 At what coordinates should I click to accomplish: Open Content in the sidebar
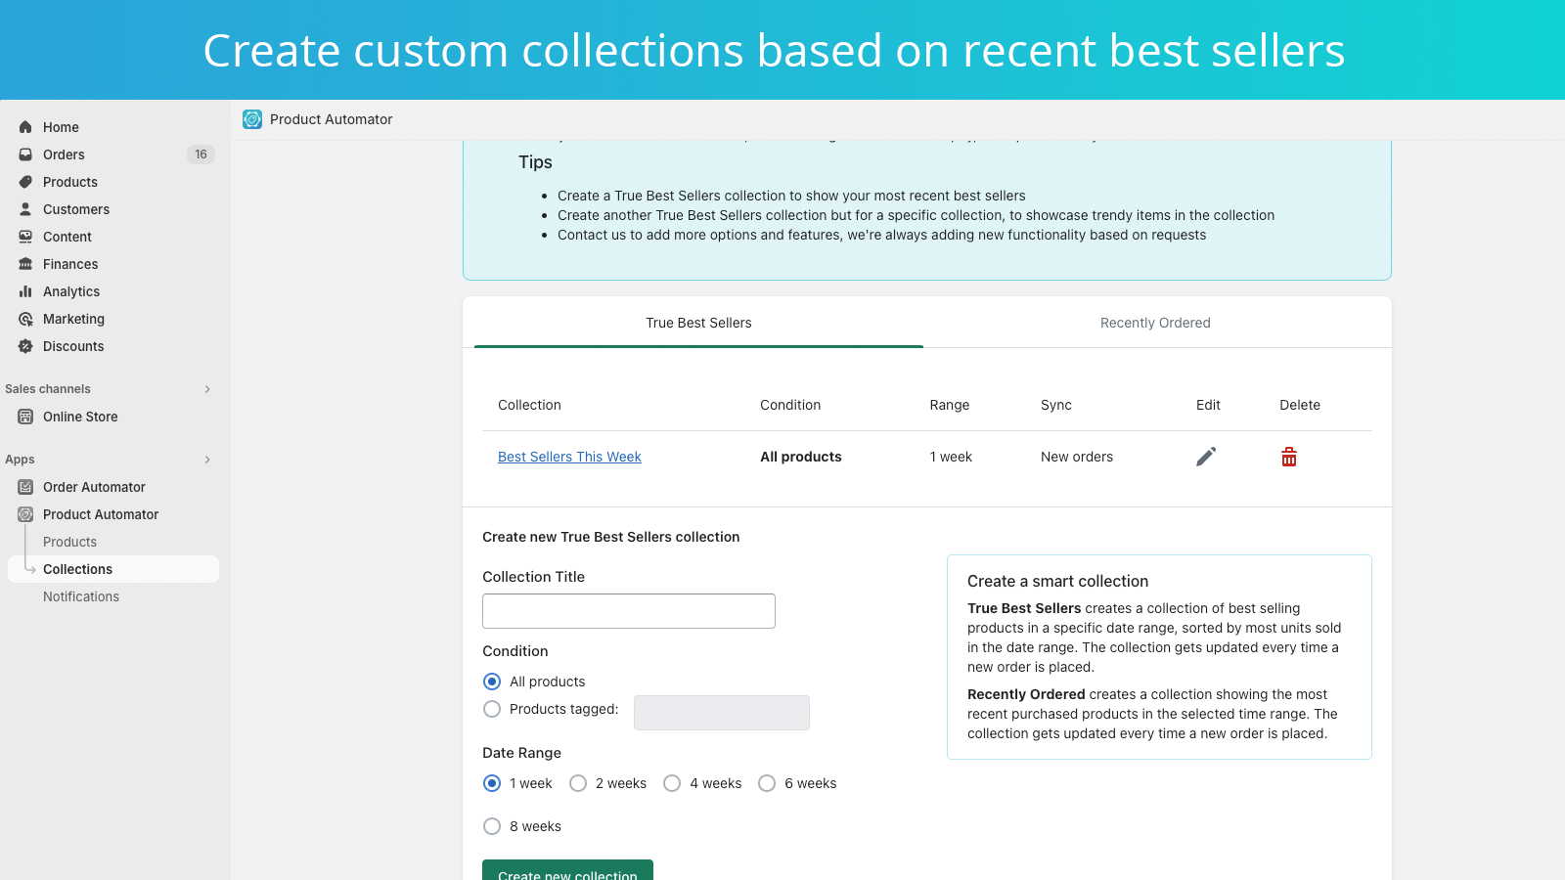coord(67,237)
